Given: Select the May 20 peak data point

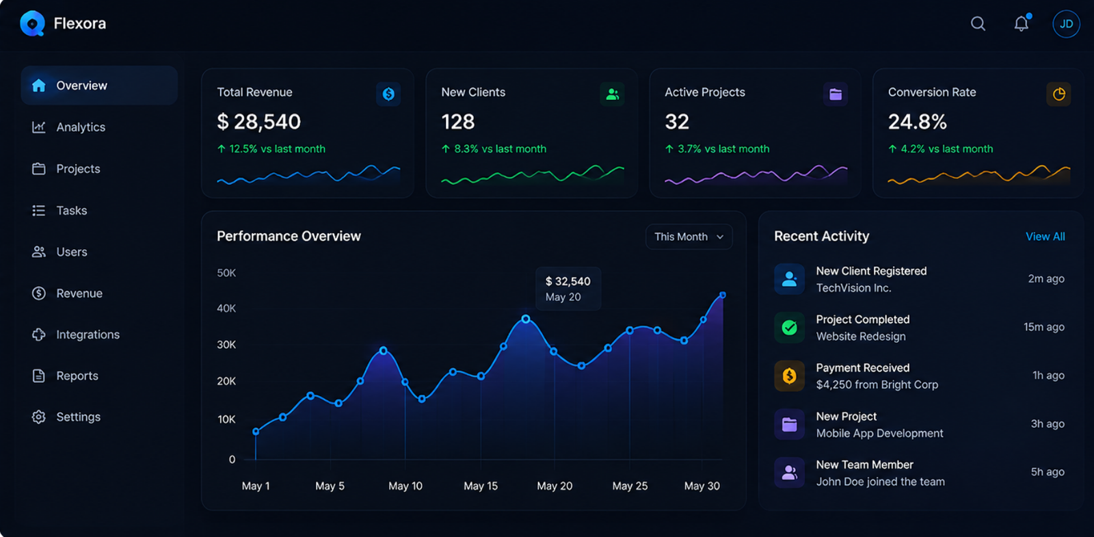Looking at the screenshot, I should coord(526,319).
